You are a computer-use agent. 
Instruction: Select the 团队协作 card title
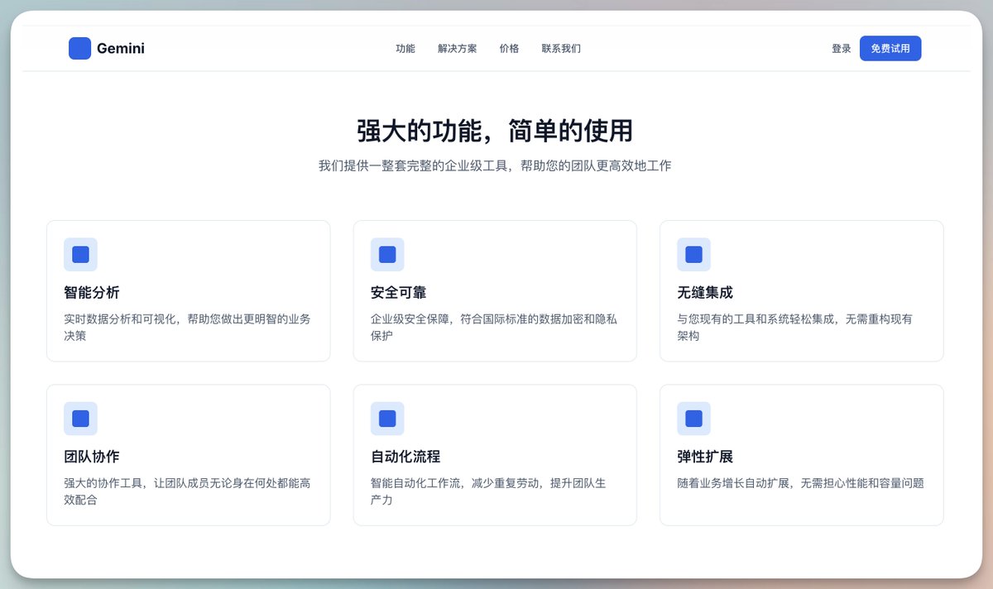pyautogui.click(x=92, y=457)
